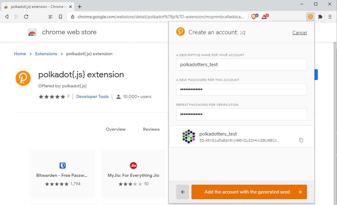Click the polkadot logo in popup header
The image size is (337, 205).
point(180,32)
